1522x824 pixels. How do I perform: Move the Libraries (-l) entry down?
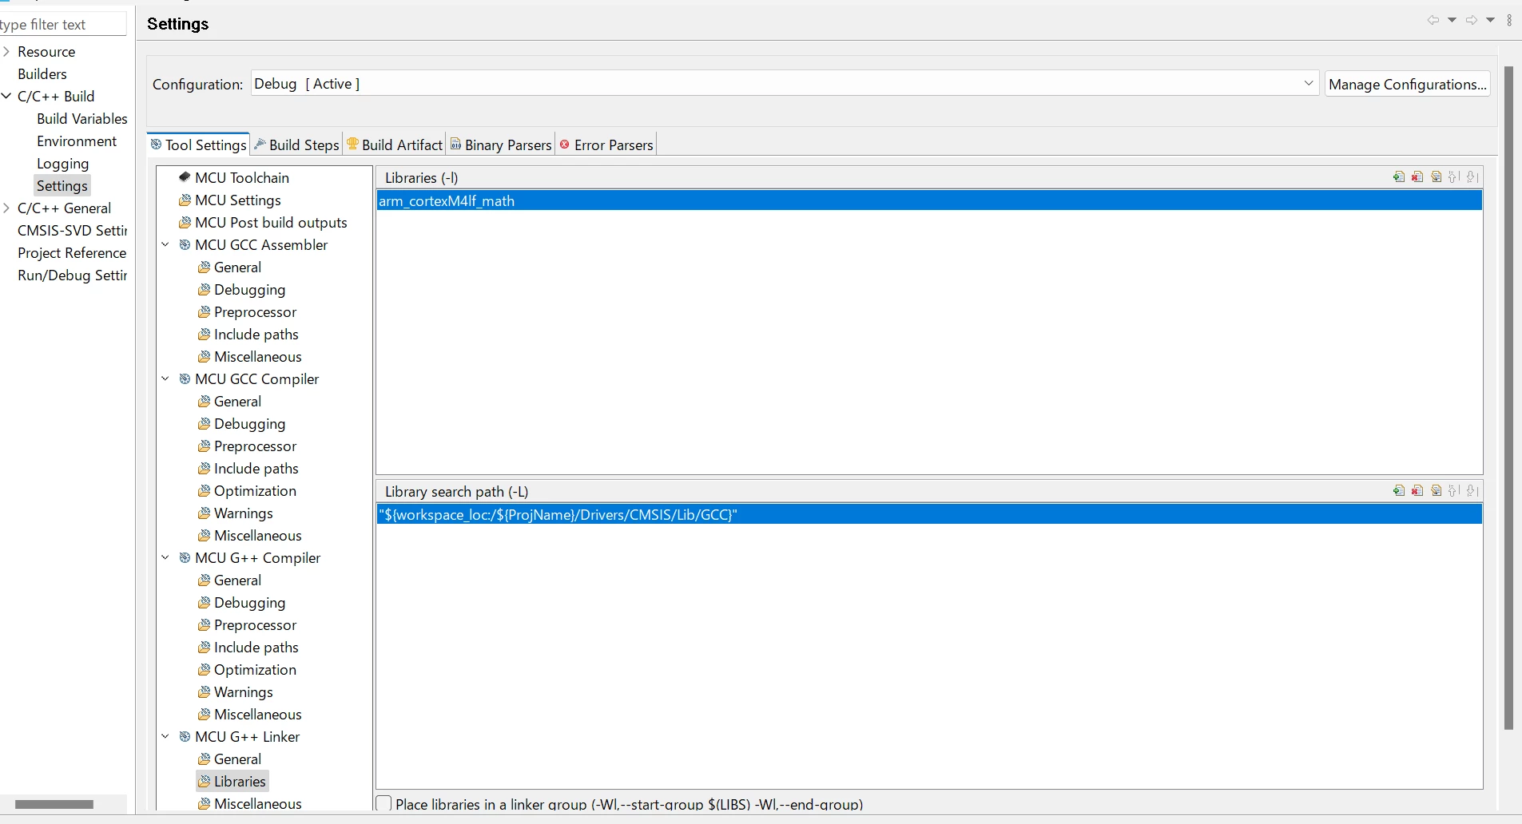tap(1473, 177)
